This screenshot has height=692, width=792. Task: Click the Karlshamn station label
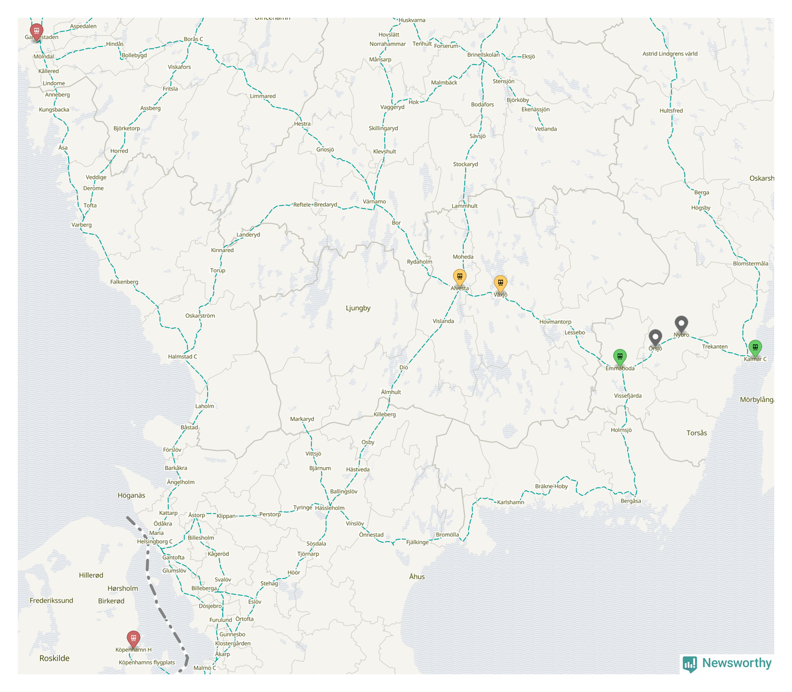(511, 502)
